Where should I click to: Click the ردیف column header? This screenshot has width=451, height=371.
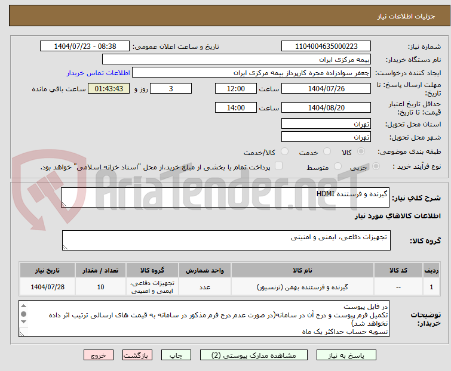[431, 270]
